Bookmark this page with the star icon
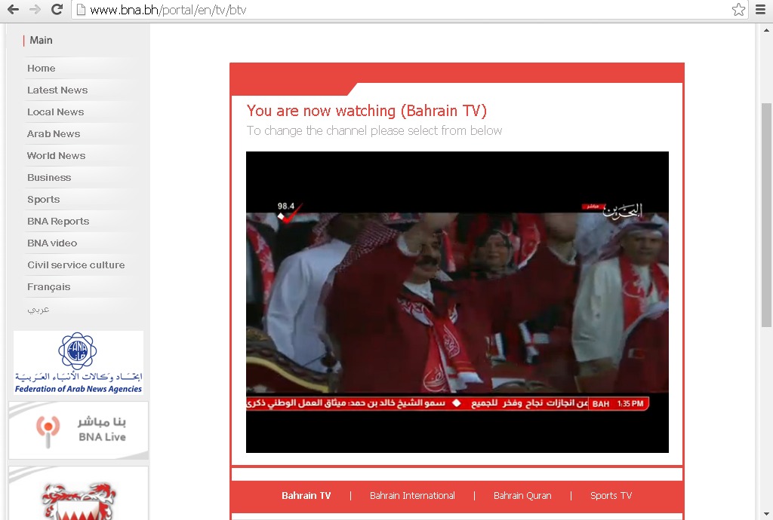 click(738, 9)
